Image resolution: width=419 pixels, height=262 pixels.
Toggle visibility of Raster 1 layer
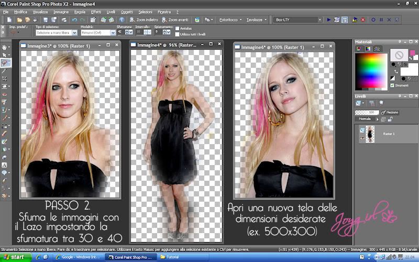coord(362,138)
